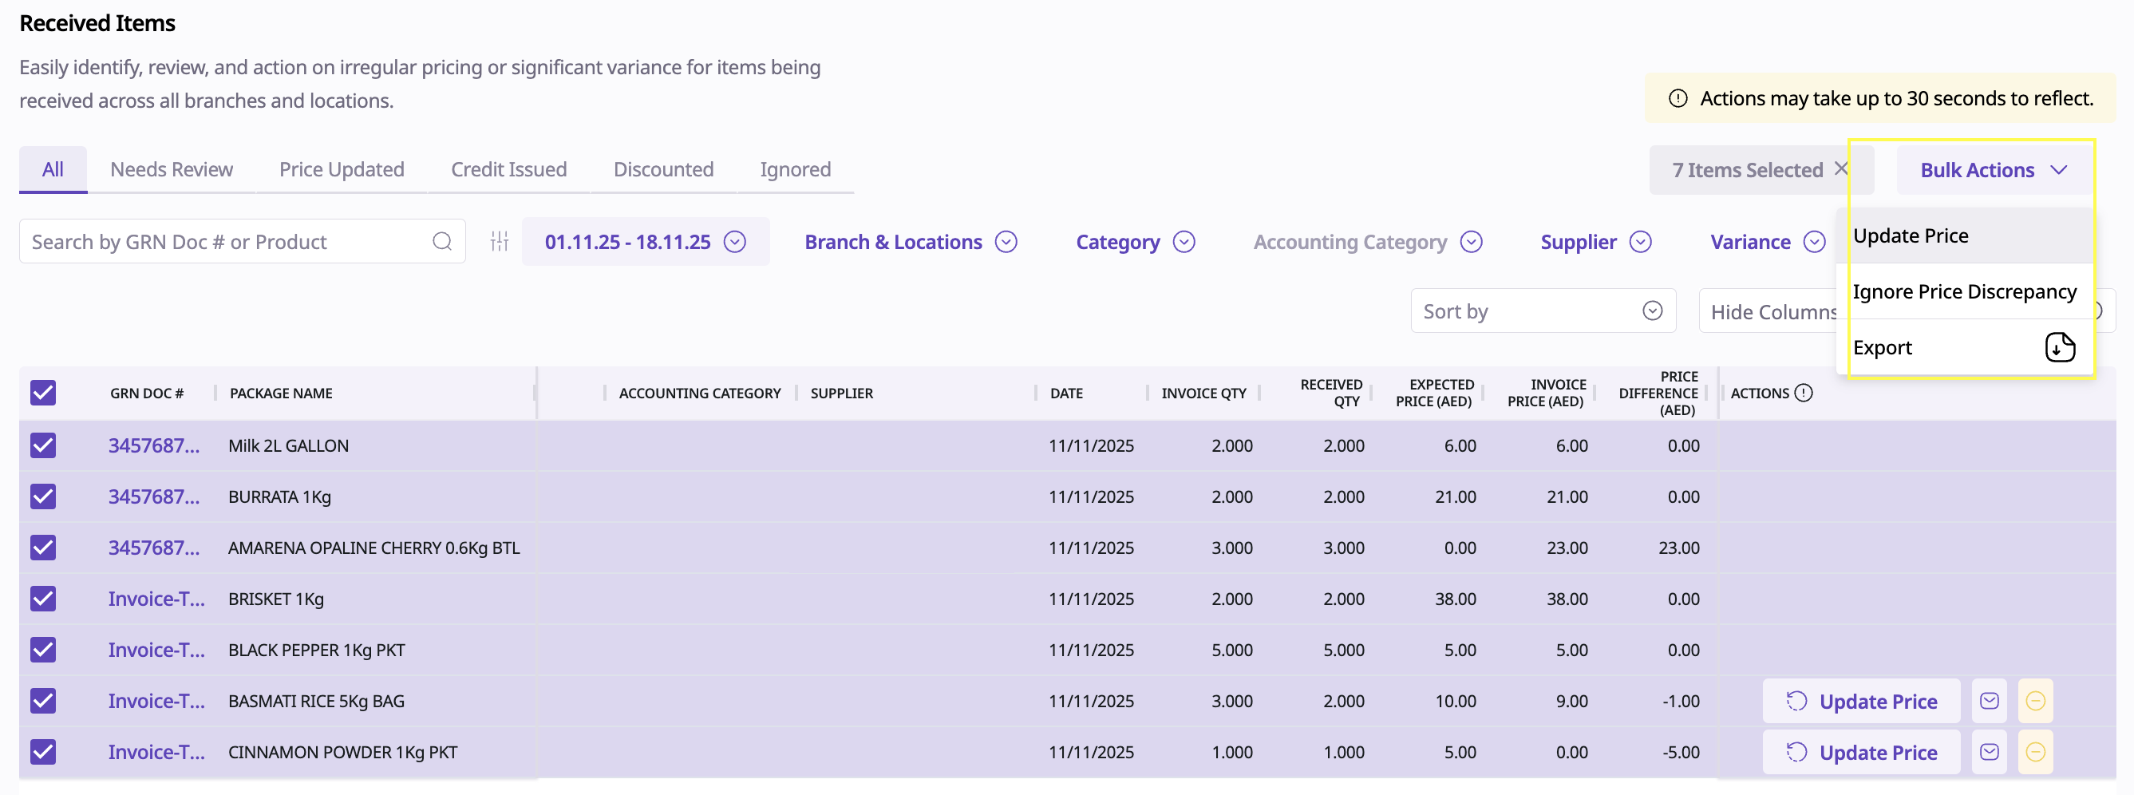Screen dimensions: 2134x795
Task: Switch to the Needs Review tab
Action: point(172,170)
